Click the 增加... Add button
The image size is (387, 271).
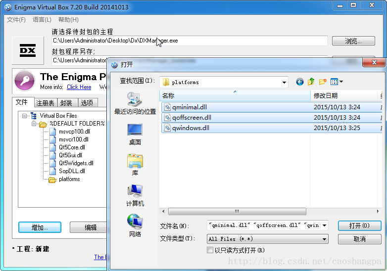coord(40,227)
